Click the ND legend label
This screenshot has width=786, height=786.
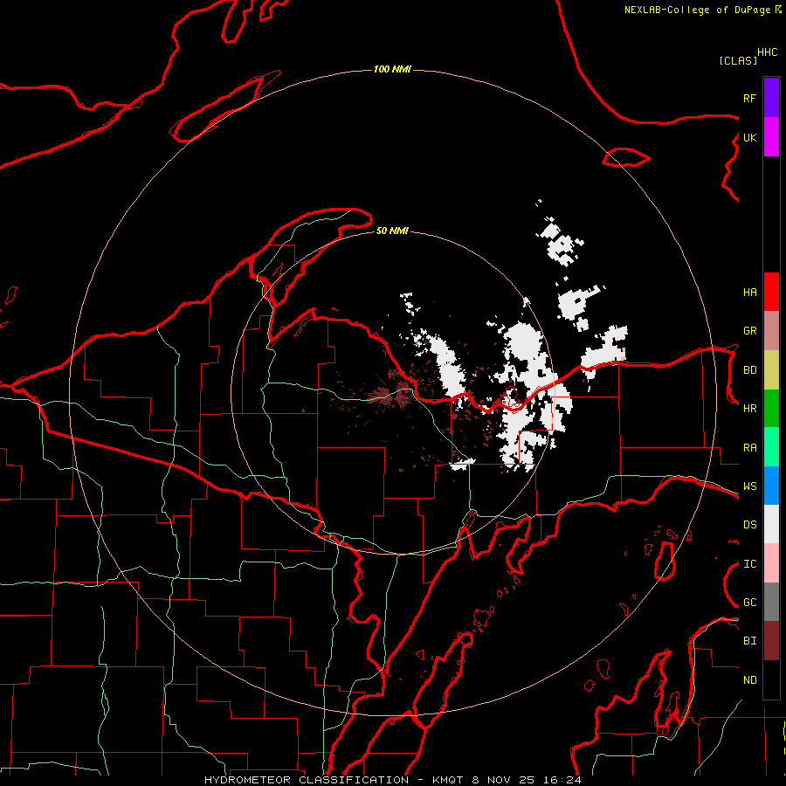(x=750, y=680)
